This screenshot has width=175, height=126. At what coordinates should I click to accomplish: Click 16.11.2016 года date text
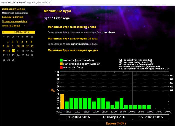(x=59, y=18)
